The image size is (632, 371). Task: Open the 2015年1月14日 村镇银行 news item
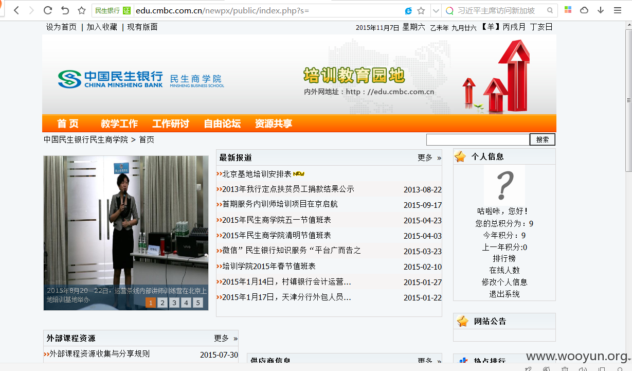point(287,282)
